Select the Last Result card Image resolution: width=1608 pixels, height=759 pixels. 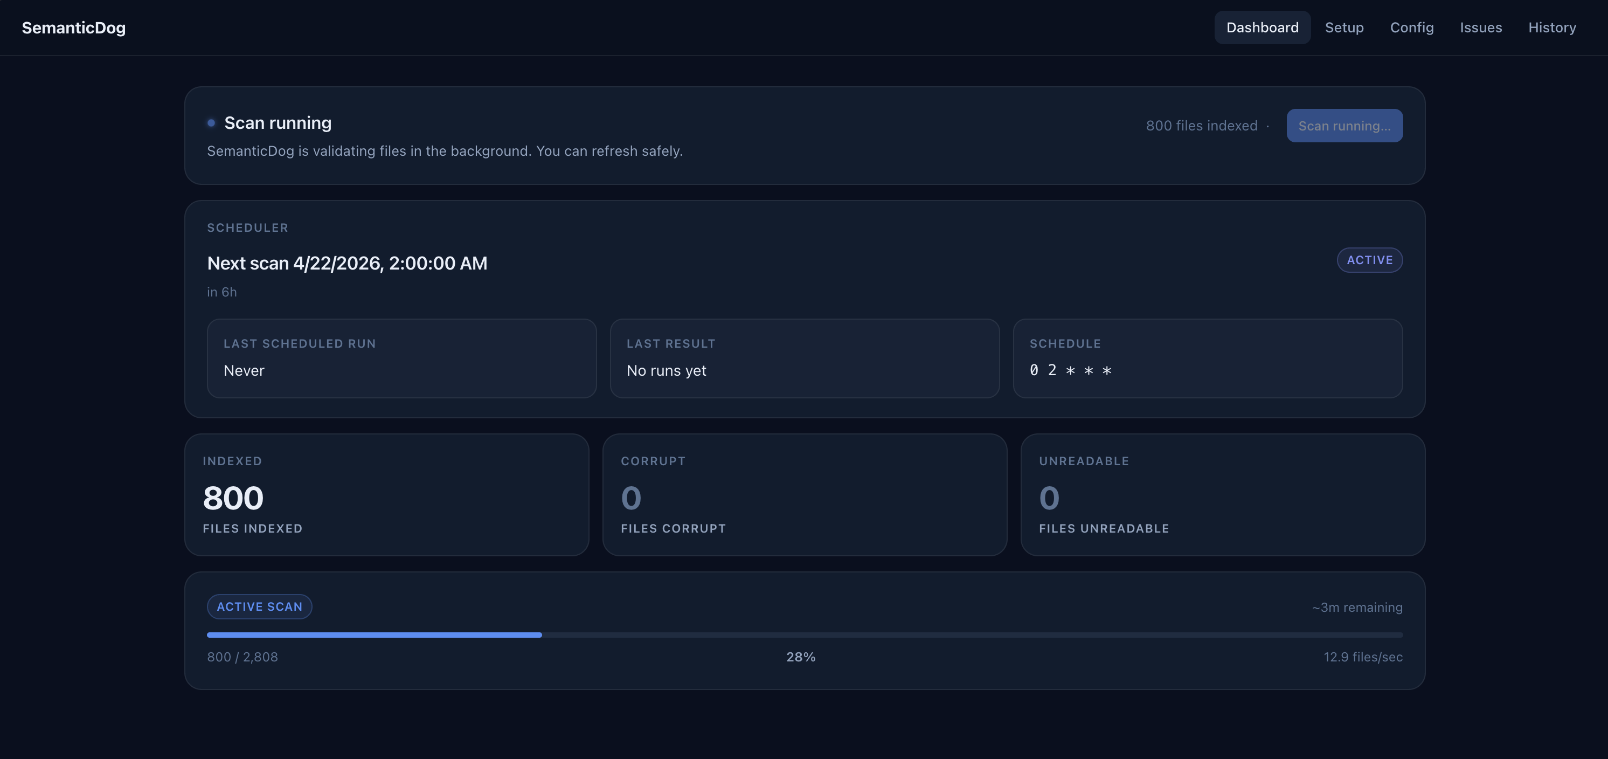(x=804, y=358)
